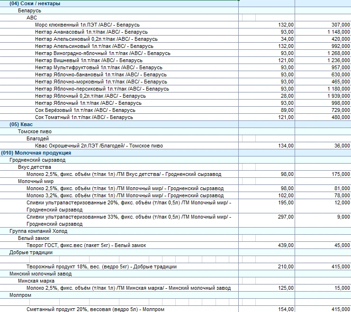Click the 439,00 price cell for Творог

click(x=286, y=245)
